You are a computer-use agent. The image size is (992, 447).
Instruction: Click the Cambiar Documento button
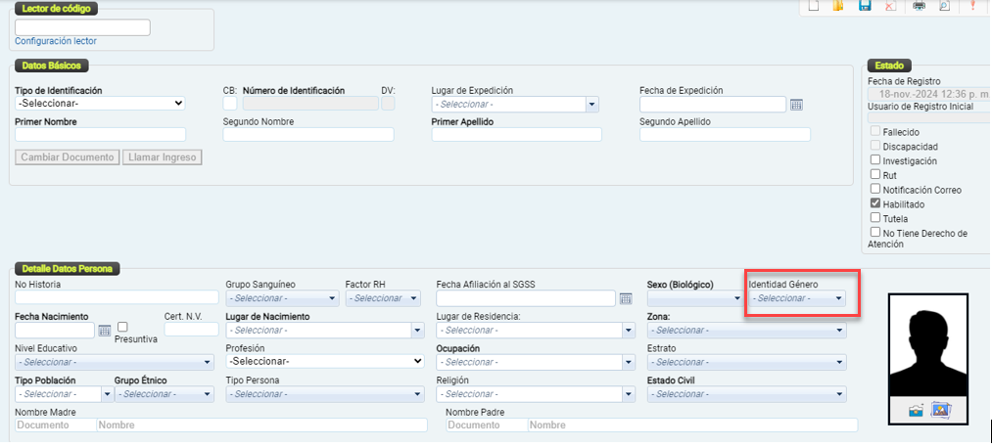coord(67,157)
